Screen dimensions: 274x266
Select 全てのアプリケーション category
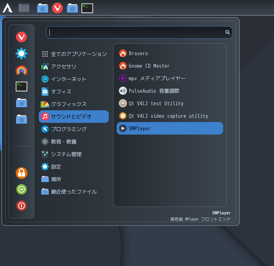coord(74,54)
